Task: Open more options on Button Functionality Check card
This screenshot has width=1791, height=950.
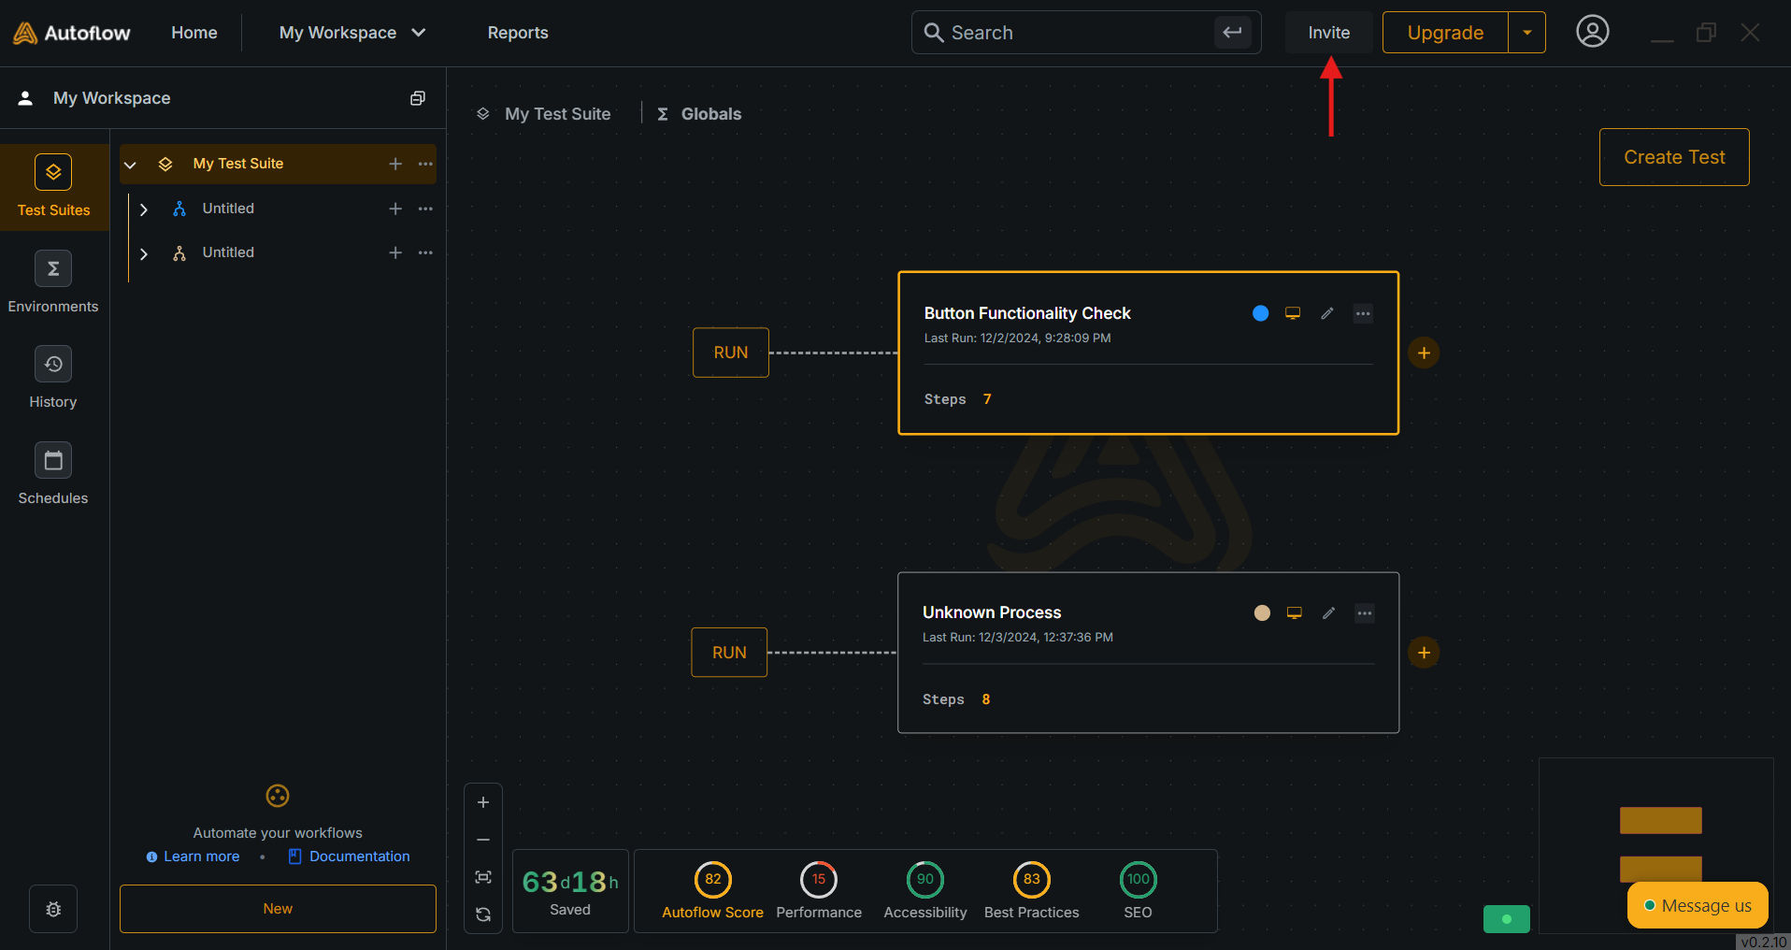Action: coord(1363,313)
